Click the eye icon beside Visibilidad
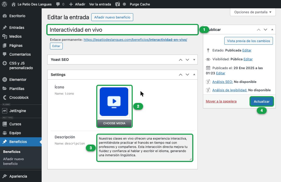 (x=208, y=59)
